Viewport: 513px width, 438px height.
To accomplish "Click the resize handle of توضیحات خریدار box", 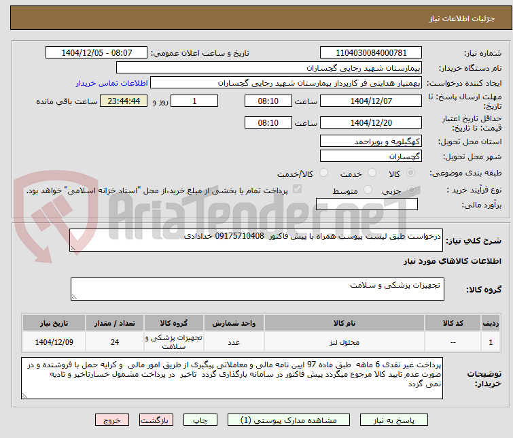I will (x=24, y=396).
